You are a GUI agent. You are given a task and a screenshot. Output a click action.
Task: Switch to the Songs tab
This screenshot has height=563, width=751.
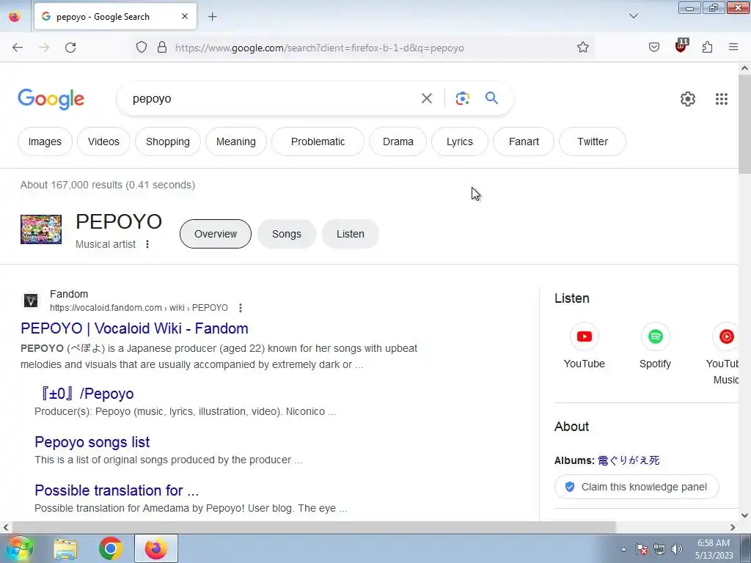coord(287,234)
